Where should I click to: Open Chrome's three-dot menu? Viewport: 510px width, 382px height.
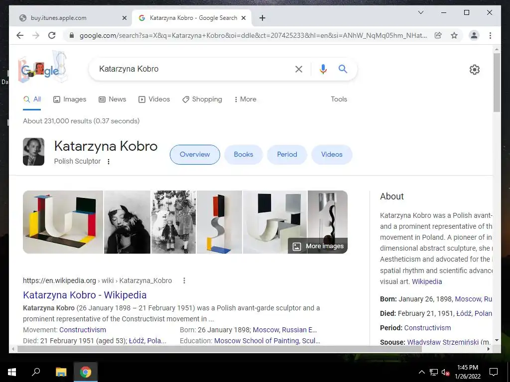pos(490,35)
